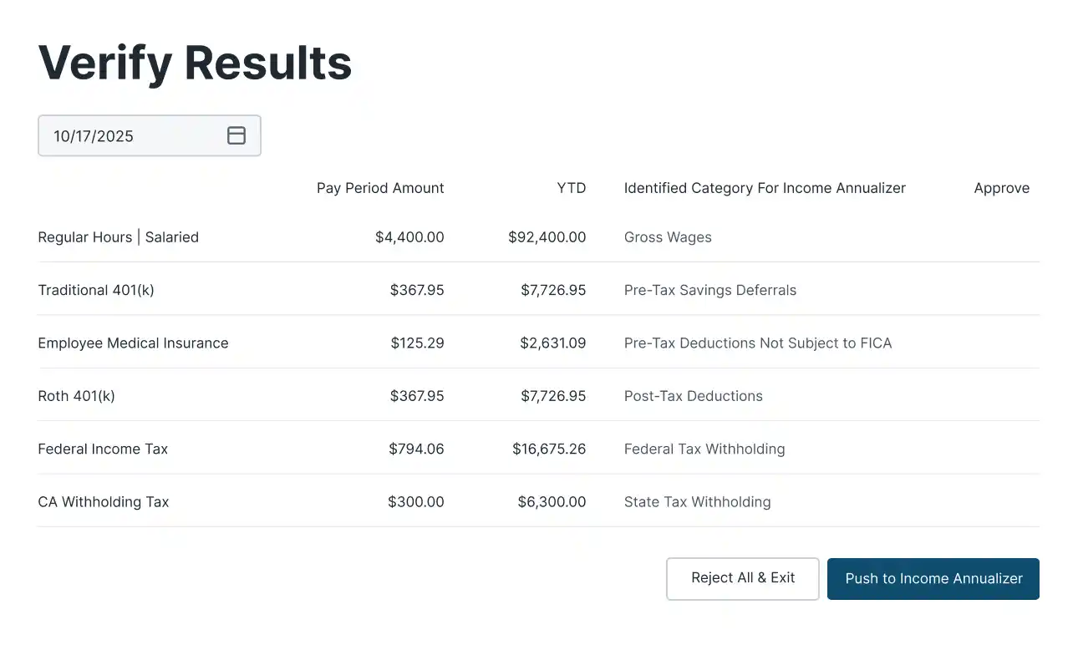The image size is (1078, 645).
Task: Click Identified Category For Income Annualizer header
Action: click(x=765, y=188)
